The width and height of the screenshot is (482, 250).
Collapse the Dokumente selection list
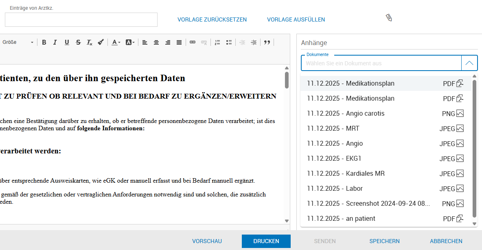(469, 63)
